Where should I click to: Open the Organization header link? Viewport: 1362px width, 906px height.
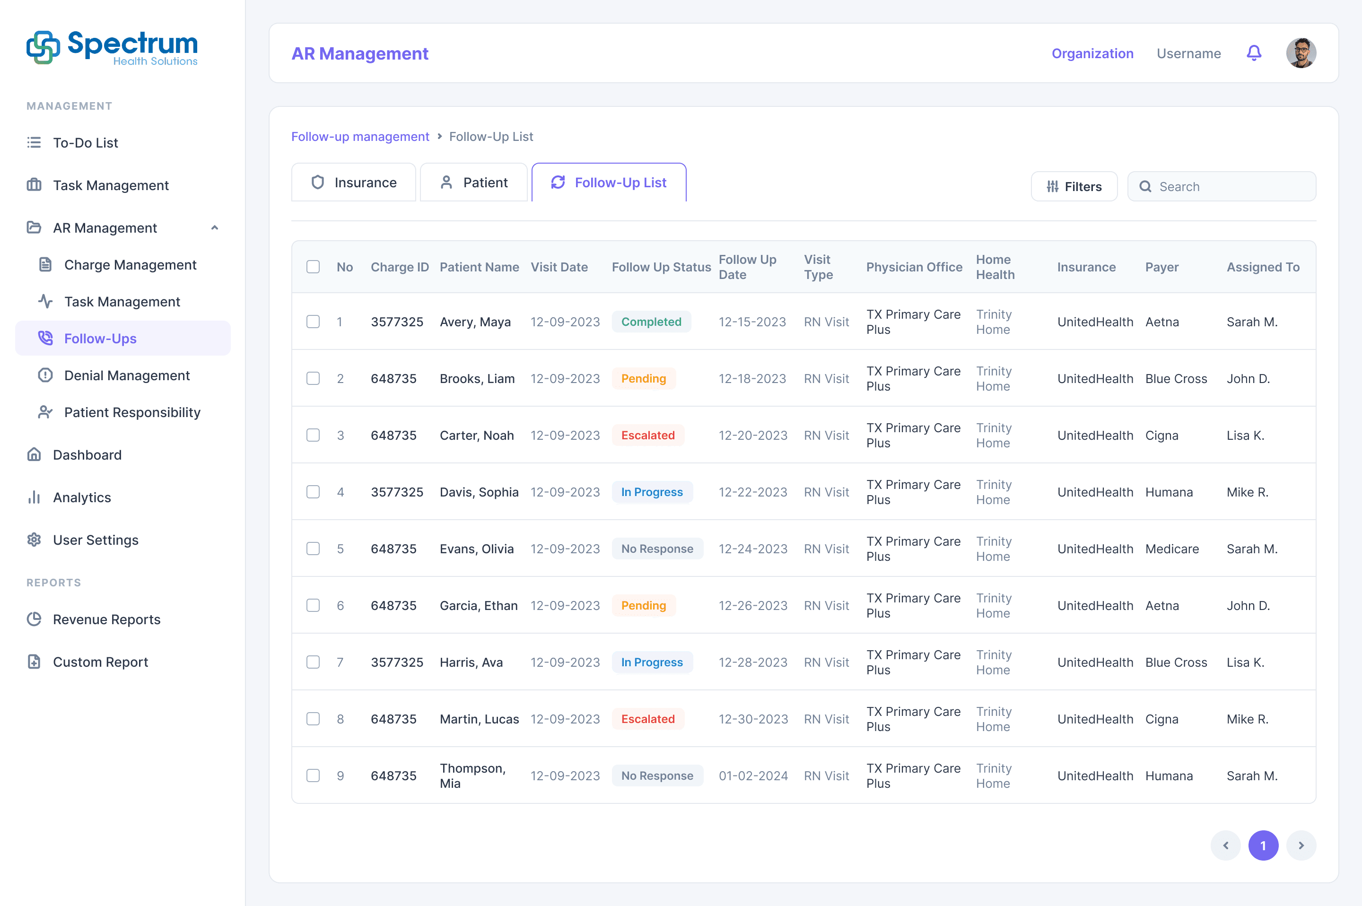tap(1092, 54)
